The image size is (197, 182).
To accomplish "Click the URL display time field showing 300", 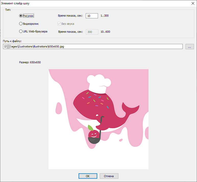I will click(x=92, y=32).
